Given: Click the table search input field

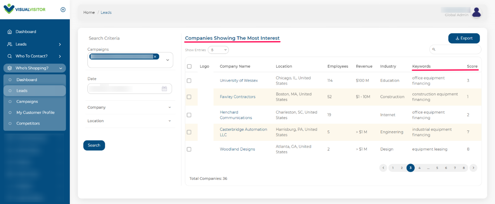Looking at the screenshot, I should pos(455,49).
